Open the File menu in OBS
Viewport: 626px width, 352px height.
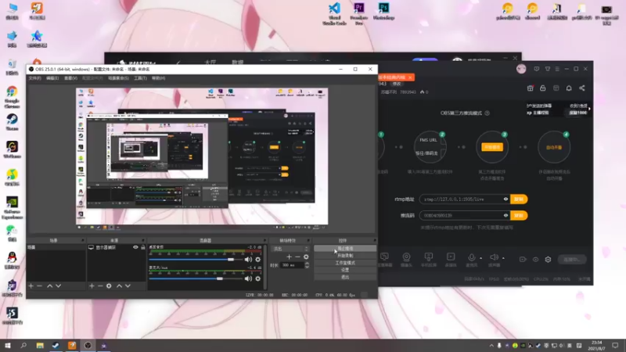click(34, 78)
